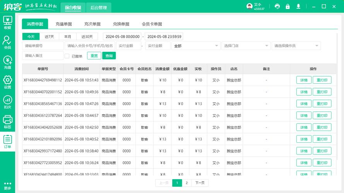Image resolution: width=344 pixels, height=193 pixels.
Task: Open 详情 for order XF16830436123787264
Action: [304, 115]
